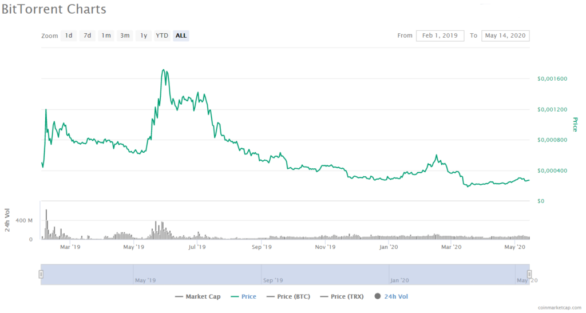Click the tallest volume bar in February 2019
Viewport: 586px width, 313px height.
tap(46, 224)
